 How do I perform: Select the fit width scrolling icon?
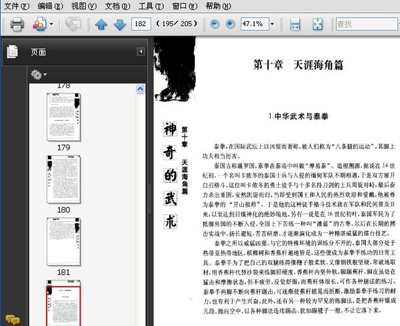295,24
